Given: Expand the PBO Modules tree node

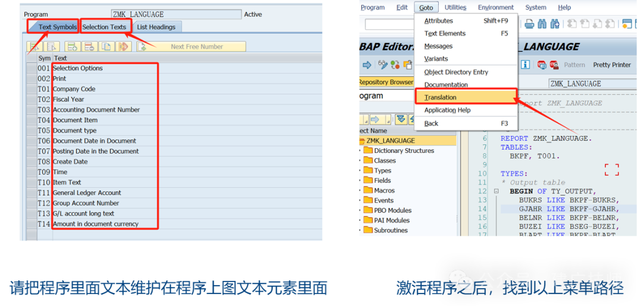Looking at the screenshot, I should tap(360, 210).
